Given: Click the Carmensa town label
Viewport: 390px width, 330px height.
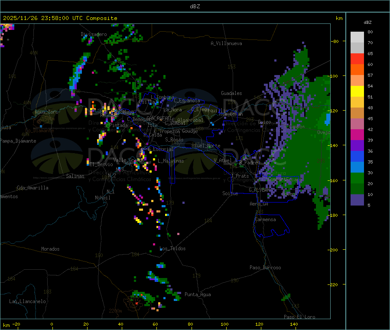Looking at the screenshot, I should 265,219.
